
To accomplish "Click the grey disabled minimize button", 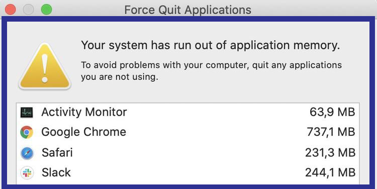I will tap(28, 10).
